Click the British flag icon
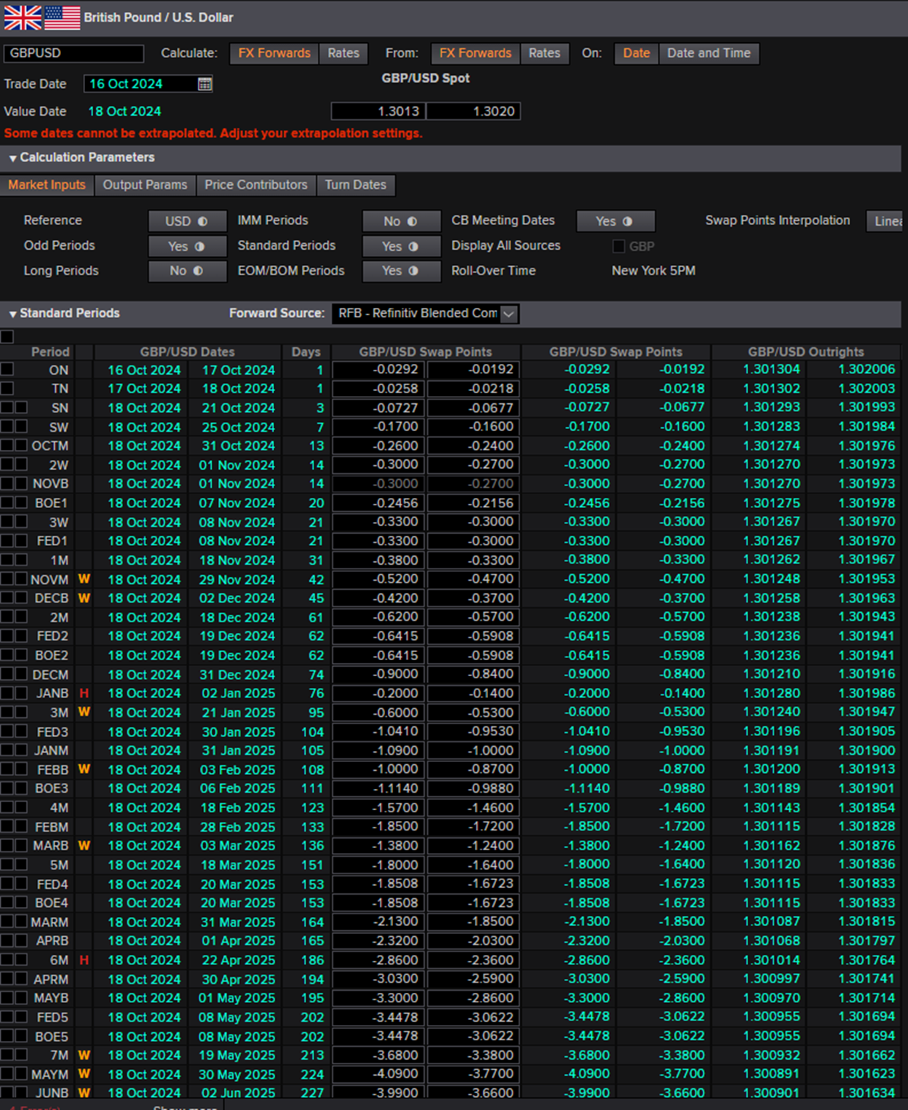The height and width of the screenshot is (1110, 908). click(23, 17)
